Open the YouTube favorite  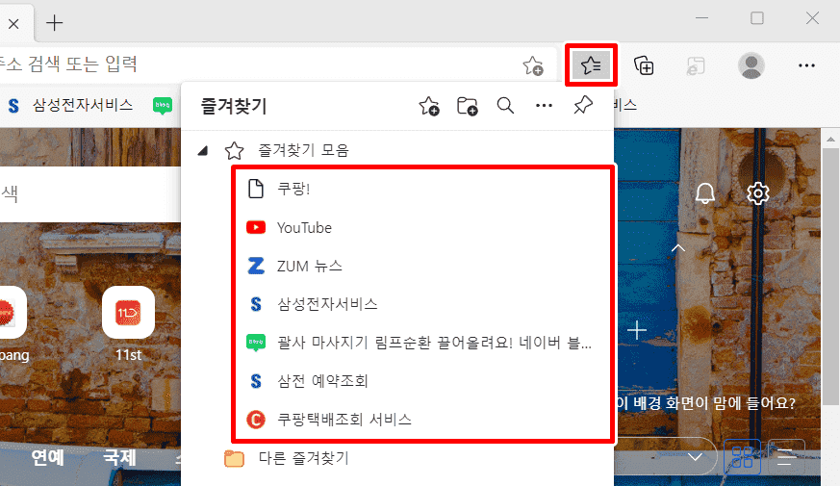point(423,228)
